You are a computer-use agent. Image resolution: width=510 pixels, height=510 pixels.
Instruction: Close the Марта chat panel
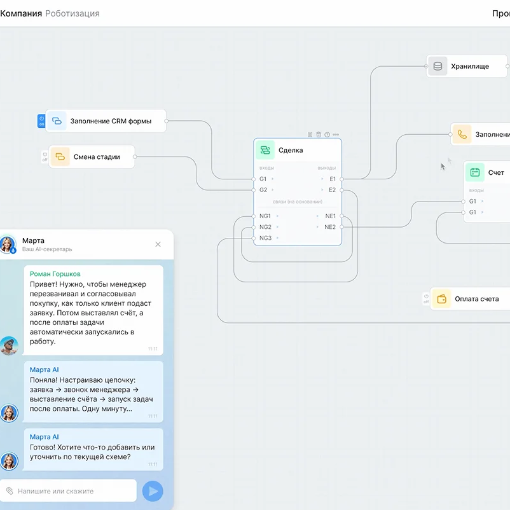click(x=158, y=244)
